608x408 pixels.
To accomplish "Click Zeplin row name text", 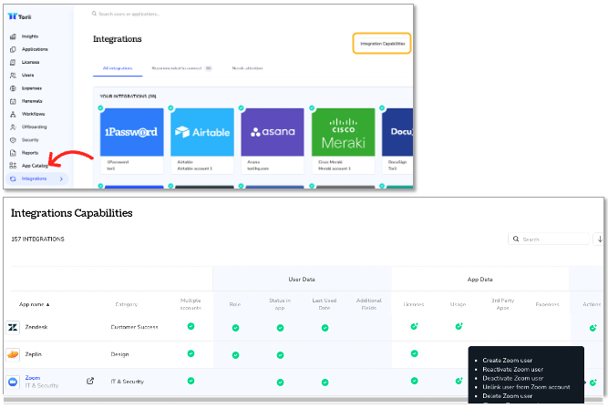I will pyautogui.click(x=34, y=354).
